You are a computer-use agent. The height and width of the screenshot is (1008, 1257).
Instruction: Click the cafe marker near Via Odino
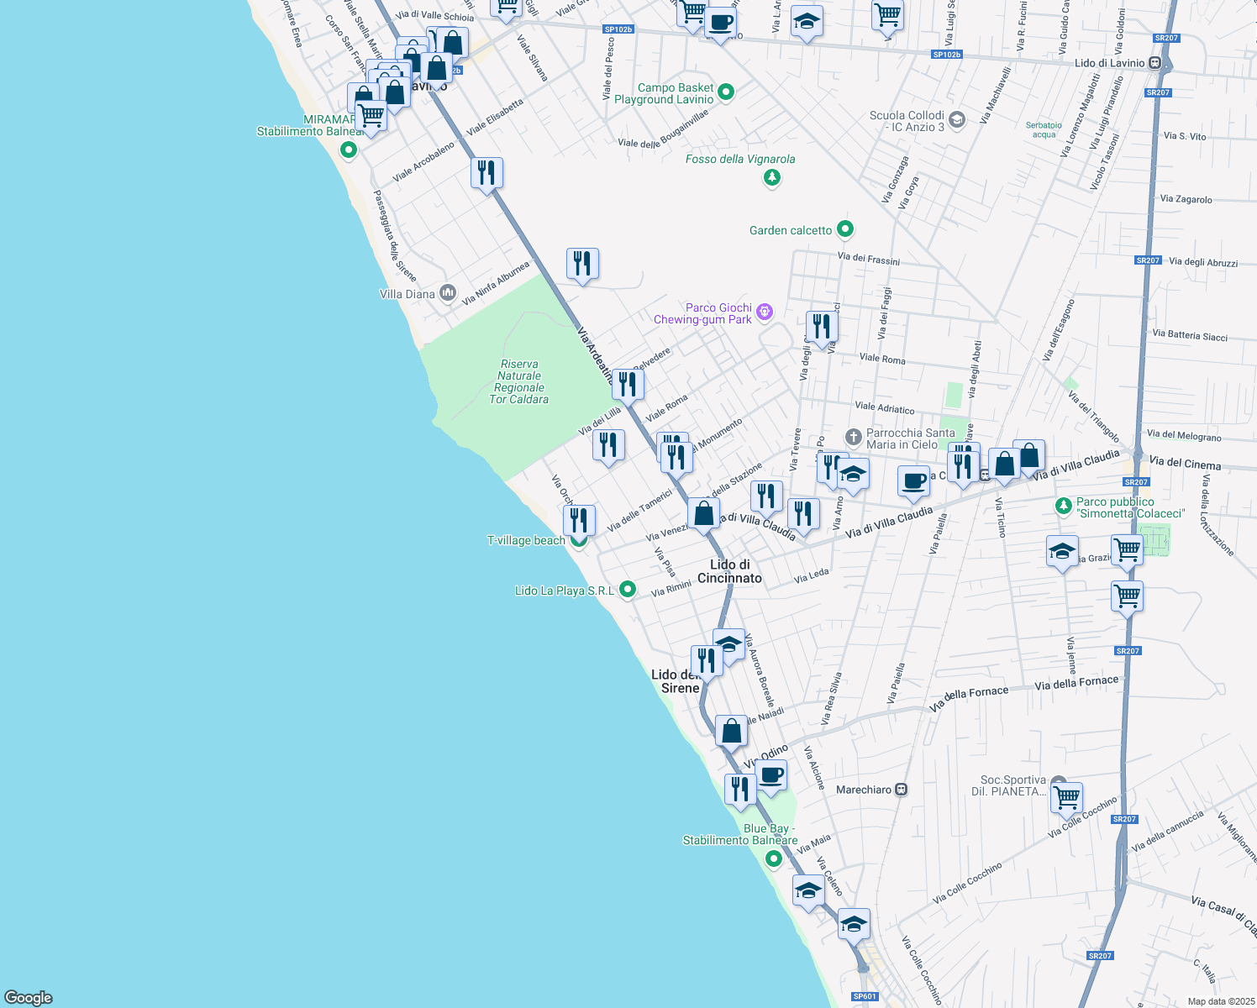tap(771, 777)
